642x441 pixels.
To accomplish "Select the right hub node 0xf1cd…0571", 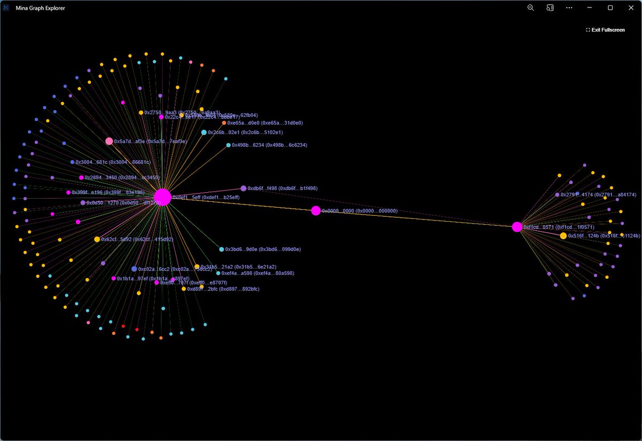I will (517, 227).
